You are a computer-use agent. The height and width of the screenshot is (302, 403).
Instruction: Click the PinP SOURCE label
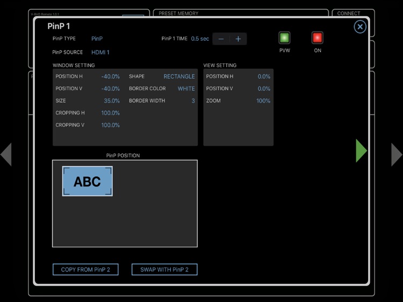coord(68,52)
